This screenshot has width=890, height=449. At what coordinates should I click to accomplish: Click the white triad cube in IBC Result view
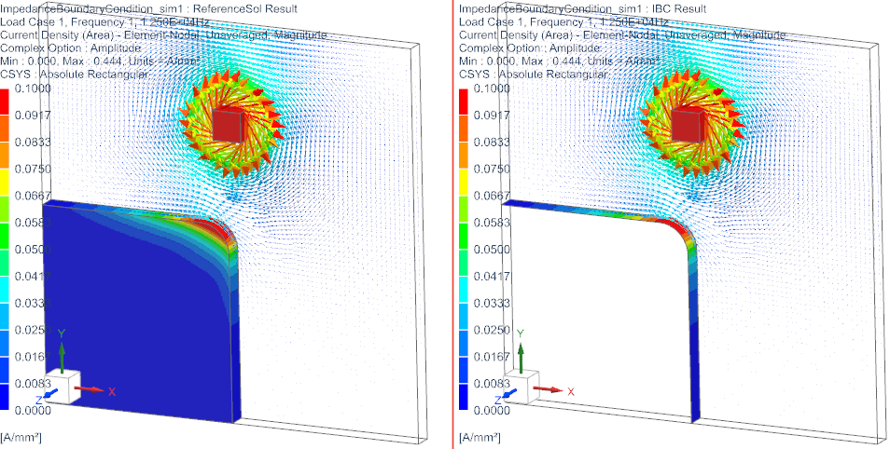pos(521,391)
